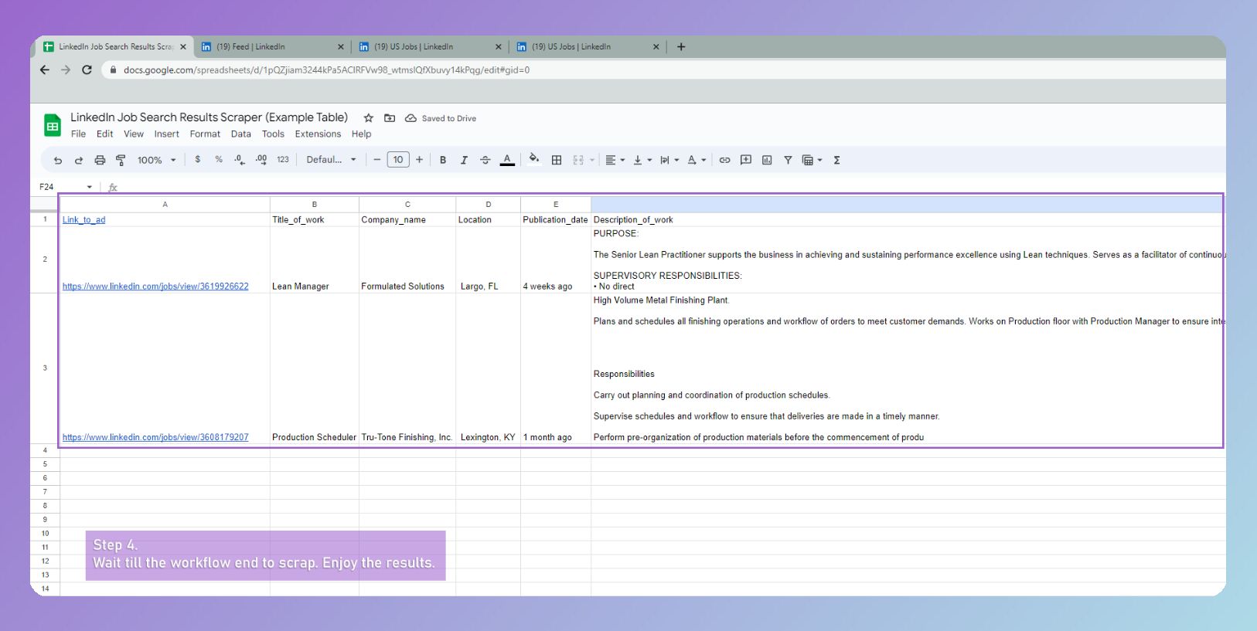
Task: Toggle strikethrough formatting
Action: click(485, 160)
